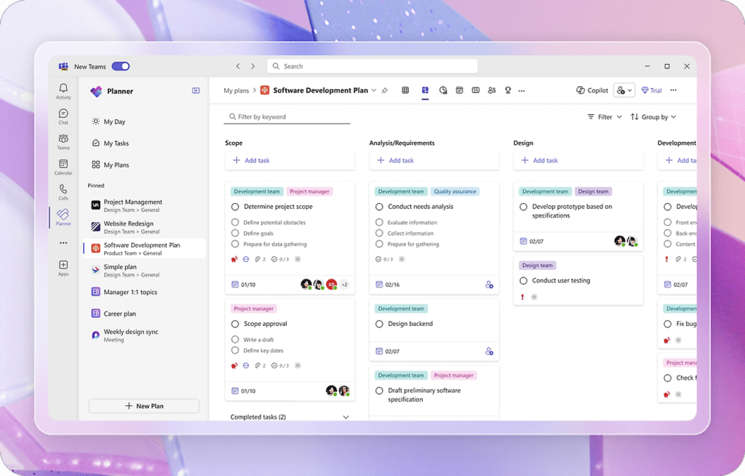Mark Conduct user testing as complete
Viewport: 745px width, 476px height.
[525, 280]
